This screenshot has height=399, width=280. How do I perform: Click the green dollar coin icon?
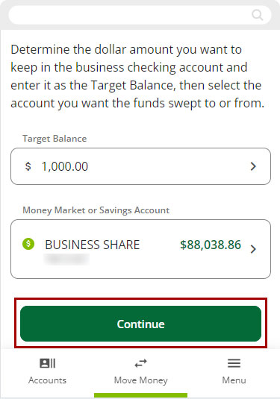pos(28,244)
